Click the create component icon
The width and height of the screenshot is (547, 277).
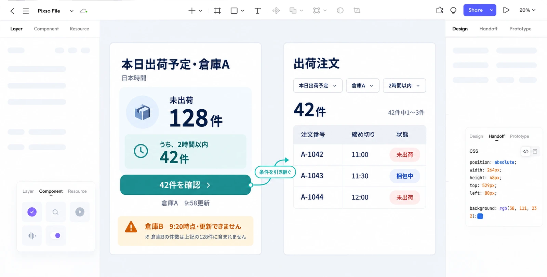click(x=276, y=11)
